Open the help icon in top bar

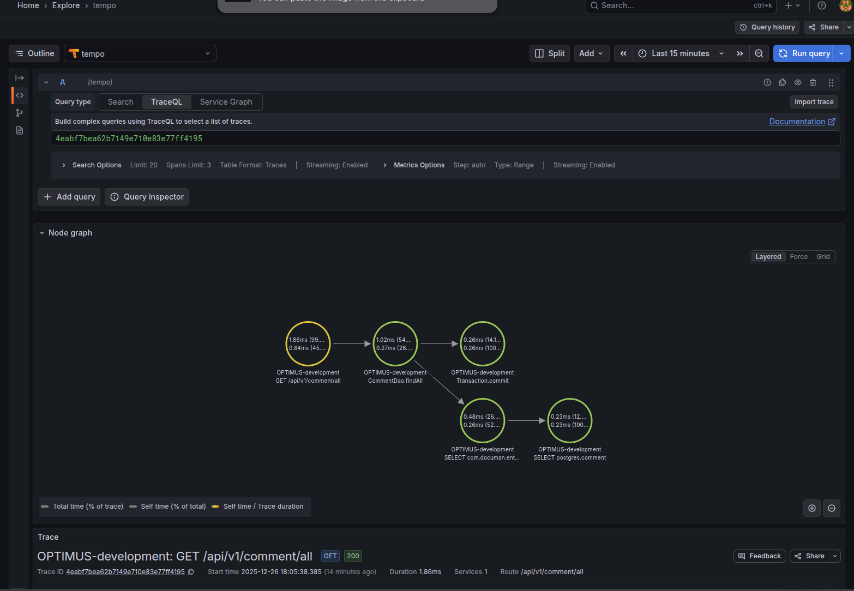pyautogui.click(x=822, y=5)
